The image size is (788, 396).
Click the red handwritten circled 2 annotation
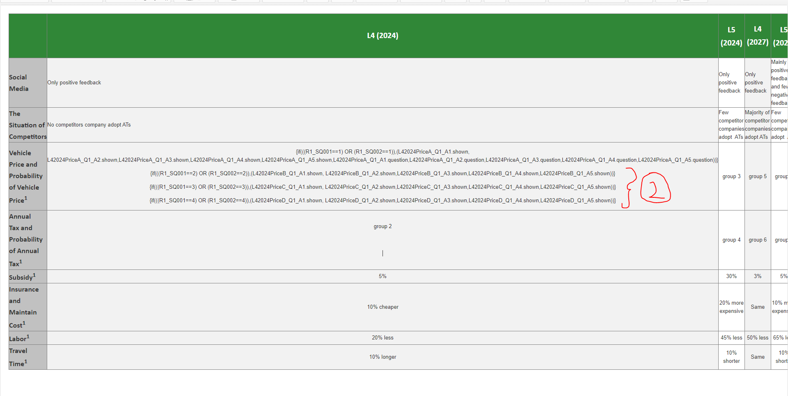(655, 188)
